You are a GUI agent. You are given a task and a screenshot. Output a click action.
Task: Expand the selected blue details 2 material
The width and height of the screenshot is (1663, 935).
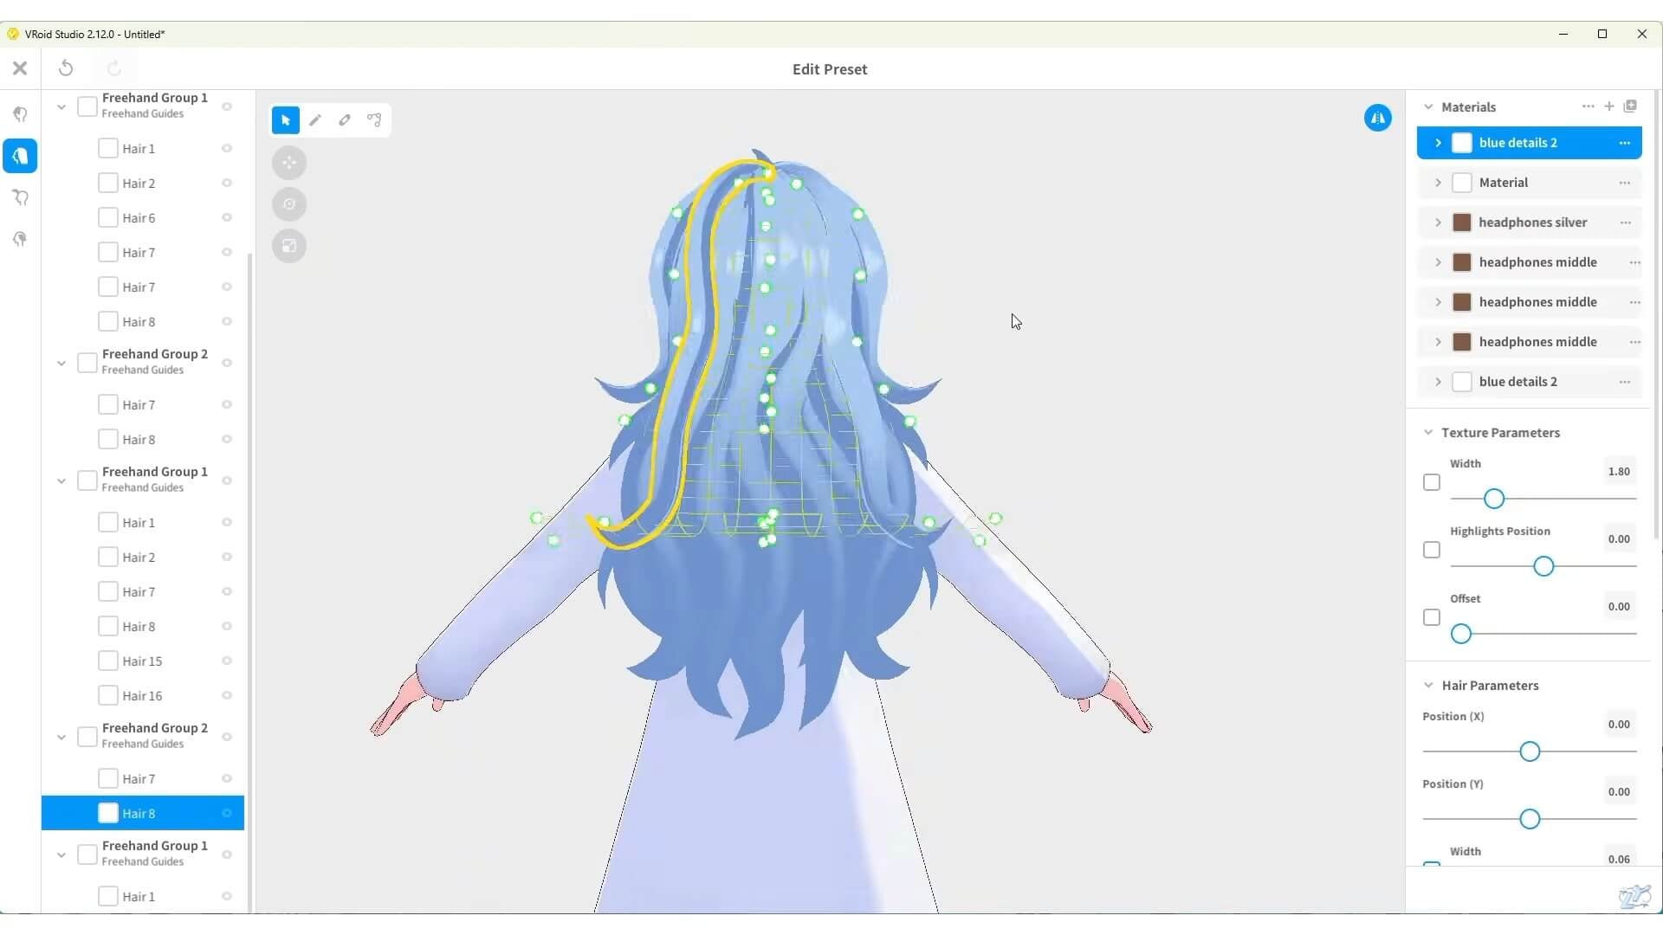point(1438,143)
